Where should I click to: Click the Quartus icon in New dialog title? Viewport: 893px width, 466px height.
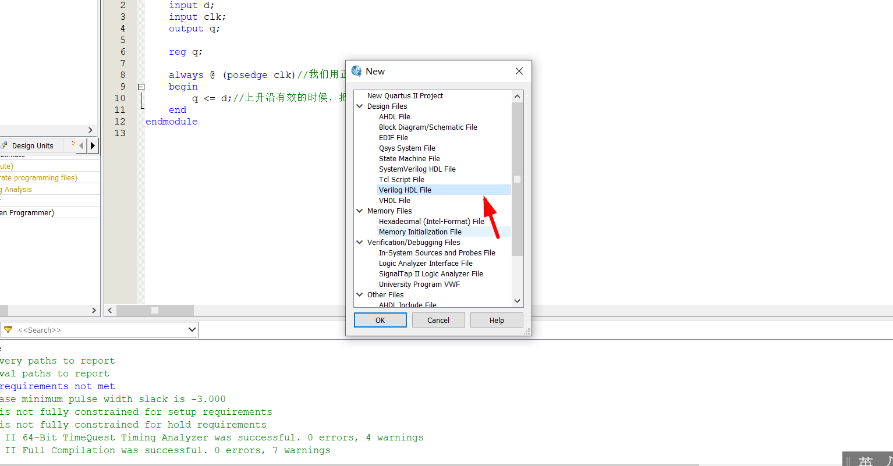(x=357, y=71)
